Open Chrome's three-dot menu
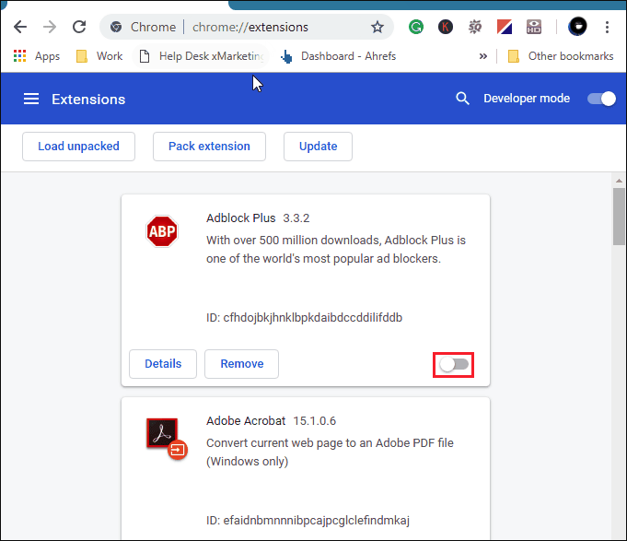Screen dimensions: 627x541 click(607, 28)
